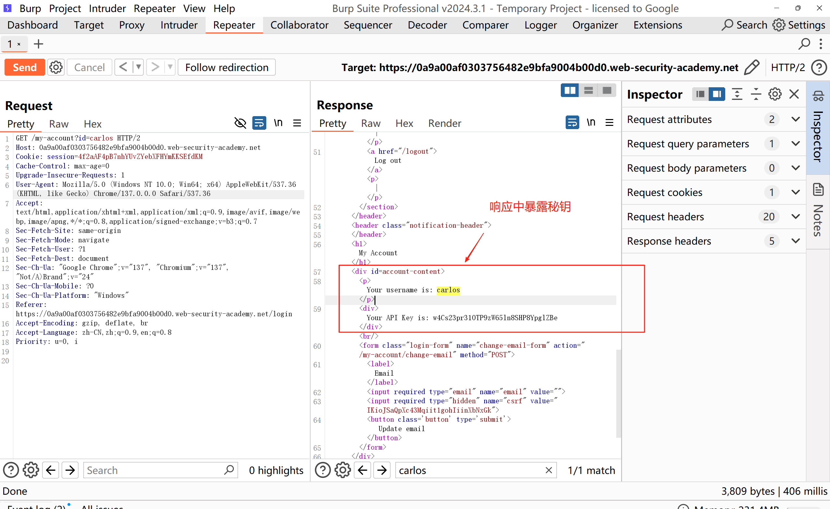Open history back dropdown arrow
The image size is (830, 509).
pos(138,67)
